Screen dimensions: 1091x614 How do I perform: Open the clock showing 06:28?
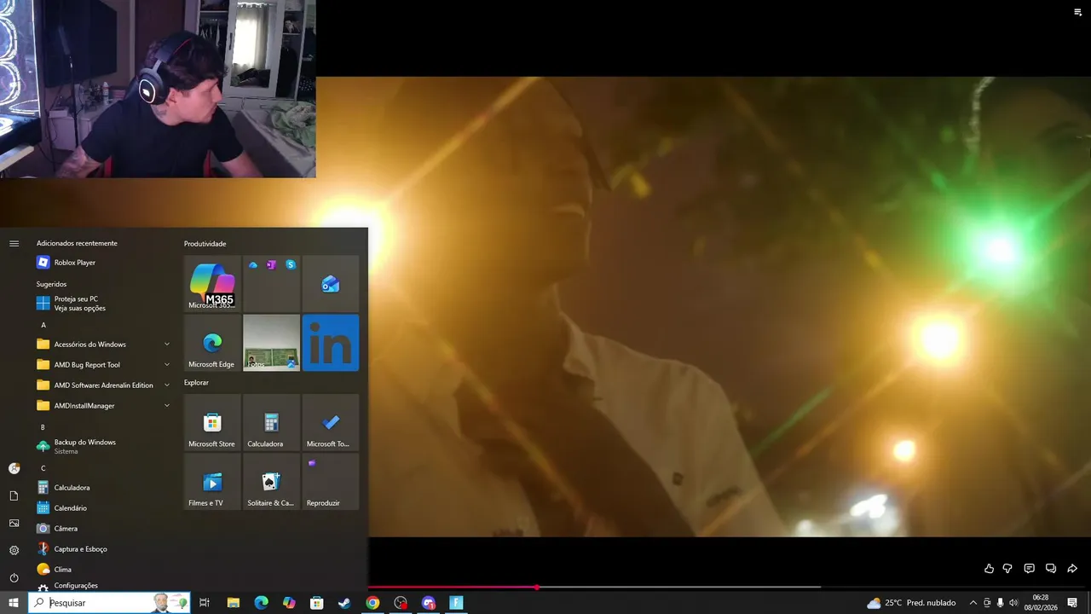pyautogui.click(x=1041, y=603)
